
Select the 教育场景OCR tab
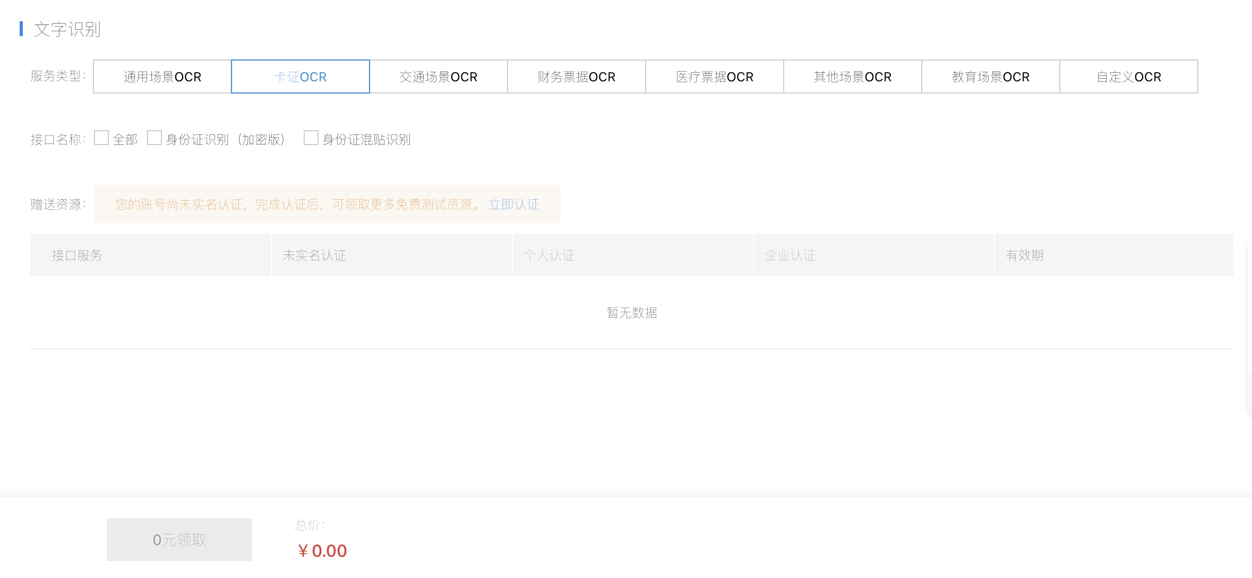coord(991,77)
